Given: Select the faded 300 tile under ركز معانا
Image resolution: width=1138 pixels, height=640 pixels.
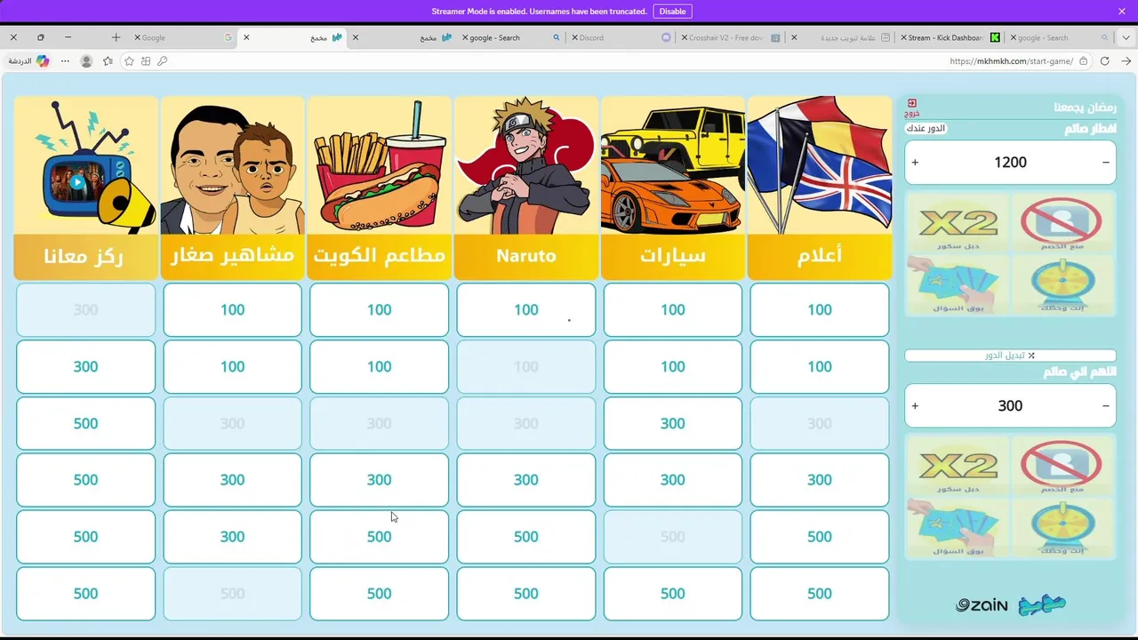Looking at the screenshot, I should tap(85, 310).
